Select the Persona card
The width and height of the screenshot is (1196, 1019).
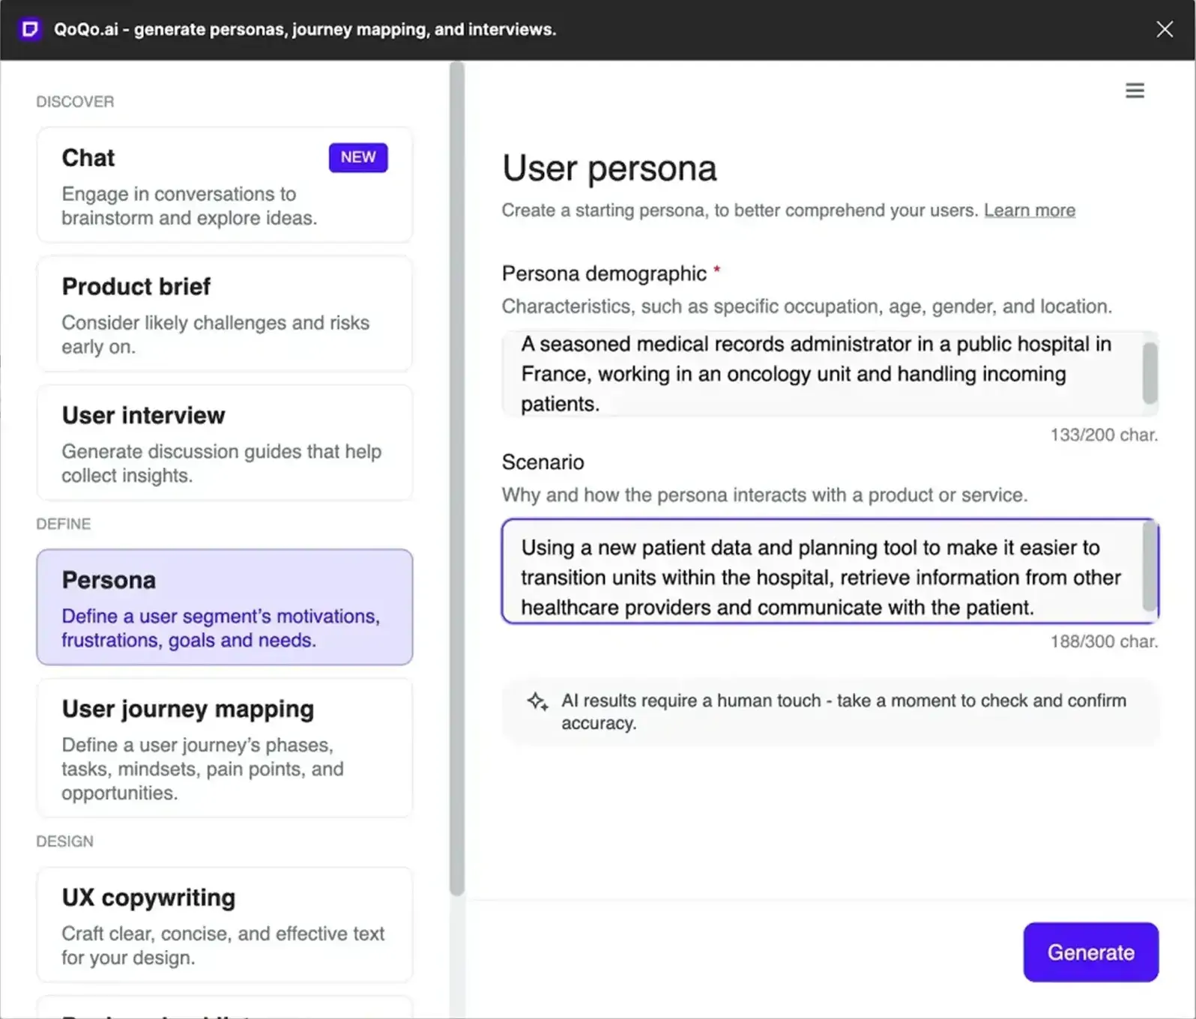pos(225,607)
